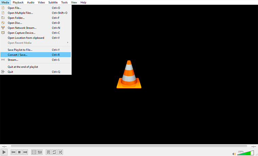Select Convert / Save... entry

[36, 55]
